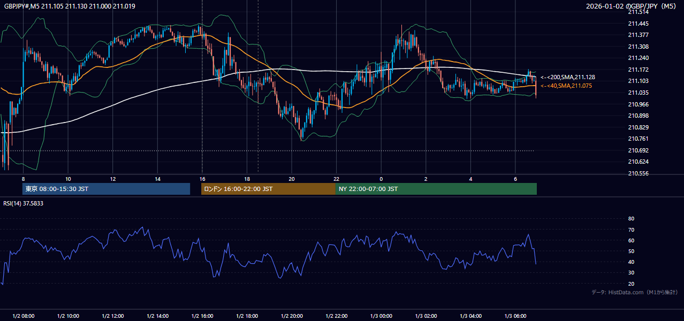Click price axis value 211.035
Screen dimensions: 684x321
(x=638, y=93)
